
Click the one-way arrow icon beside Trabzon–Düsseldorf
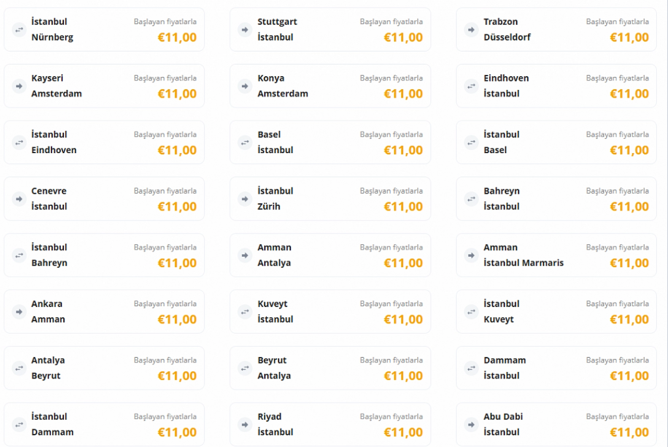pos(471,30)
